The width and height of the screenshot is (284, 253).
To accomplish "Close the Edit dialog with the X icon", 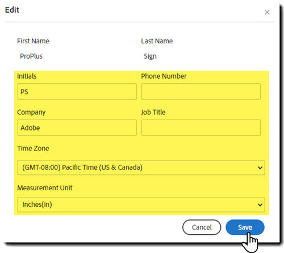I will pos(267,13).
